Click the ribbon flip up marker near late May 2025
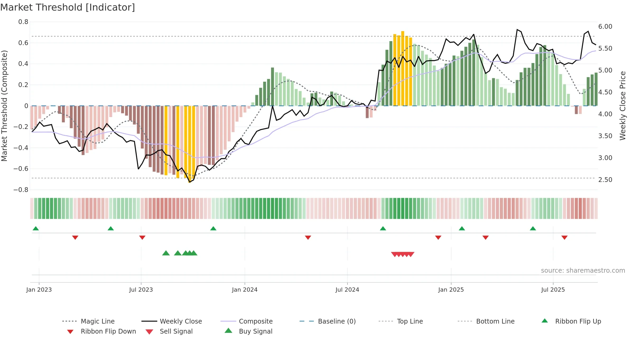Screen dimensions: 634x356 (533, 228)
